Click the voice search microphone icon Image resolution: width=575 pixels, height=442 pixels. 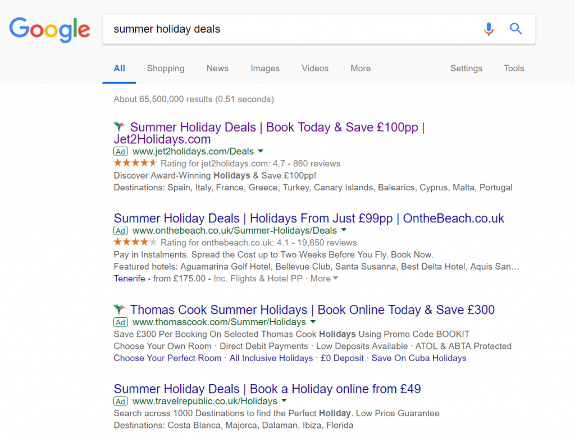tap(489, 29)
